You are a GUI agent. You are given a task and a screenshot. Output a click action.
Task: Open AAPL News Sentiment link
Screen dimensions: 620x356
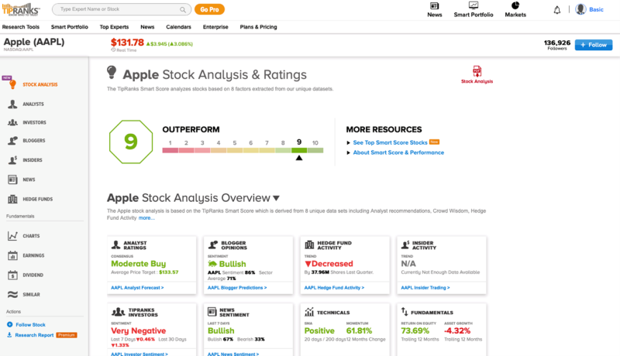click(233, 354)
